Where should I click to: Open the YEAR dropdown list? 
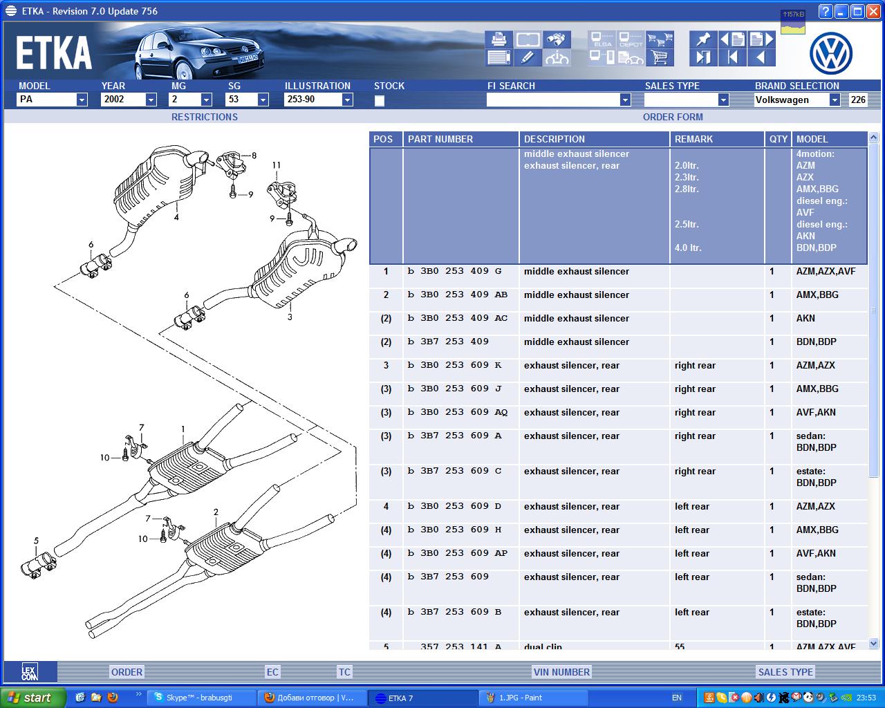tap(151, 100)
